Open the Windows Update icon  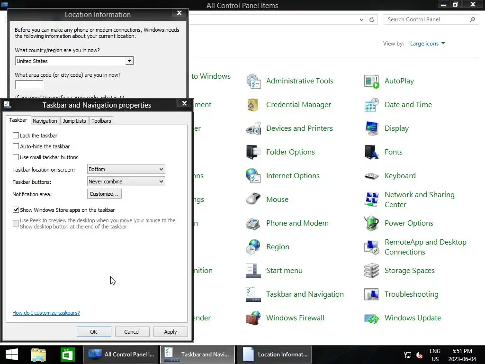click(371, 318)
